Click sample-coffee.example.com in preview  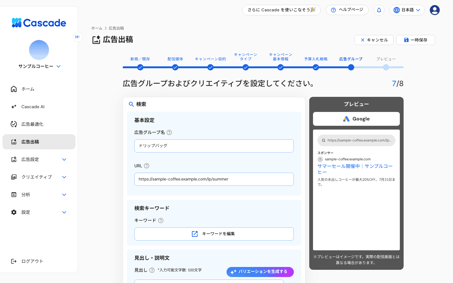(348, 159)
